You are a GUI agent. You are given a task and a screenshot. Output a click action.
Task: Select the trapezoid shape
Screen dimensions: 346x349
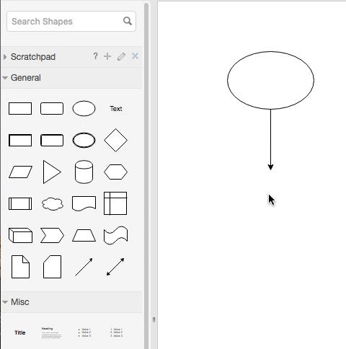84,235
